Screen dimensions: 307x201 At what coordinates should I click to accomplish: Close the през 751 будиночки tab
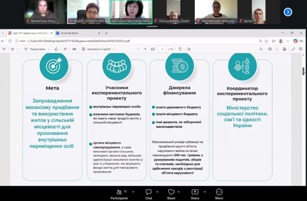point(51,33)
